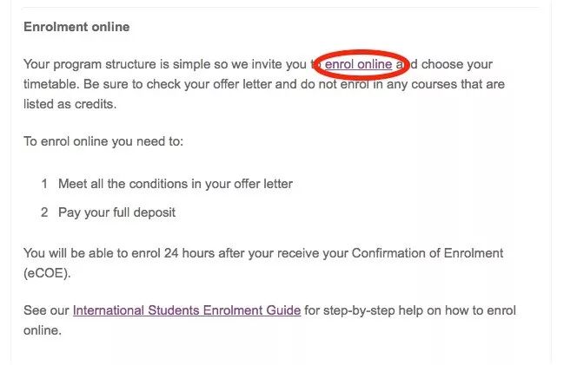Screen dimensions: 577x365
Task: Select the "Pay your full deposit" item
Action: 117,212
